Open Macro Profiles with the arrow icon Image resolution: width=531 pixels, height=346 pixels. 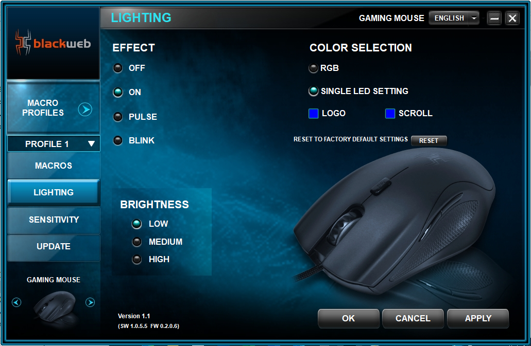(x=85, y=109)
